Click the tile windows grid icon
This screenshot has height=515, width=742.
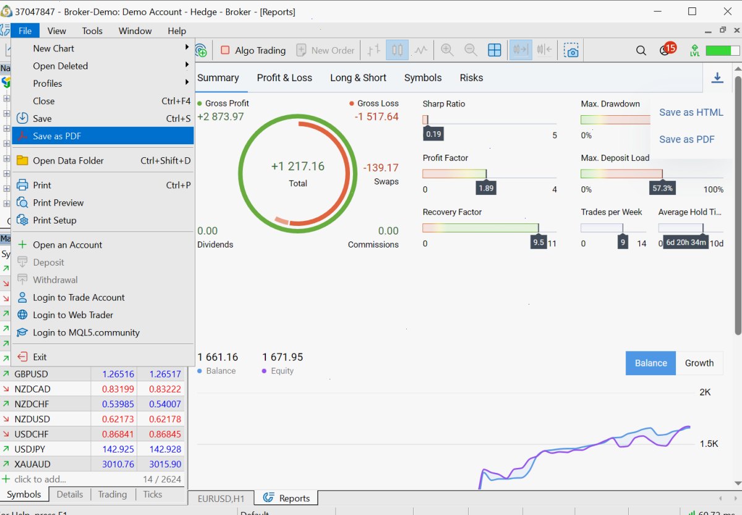pos(495,50)
